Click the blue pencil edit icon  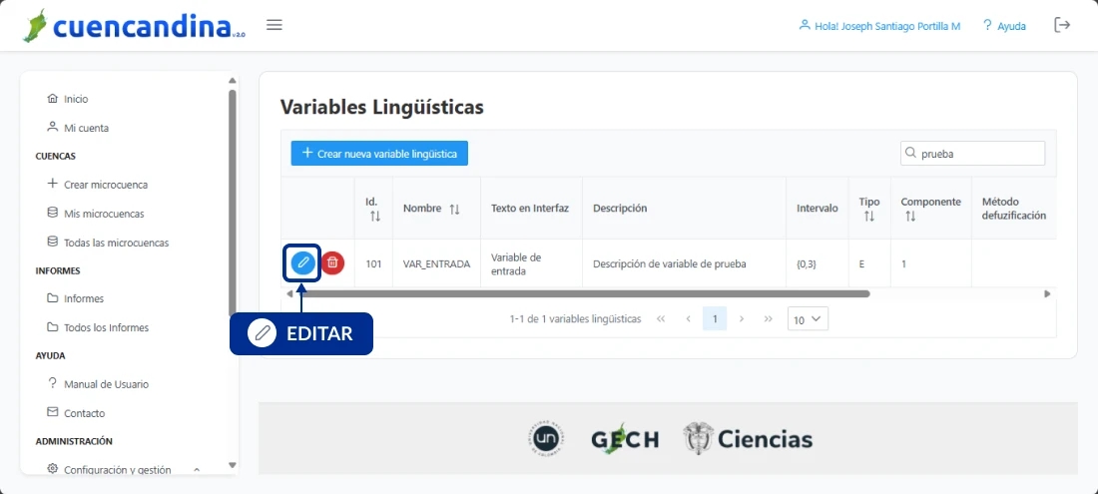pos(302,263)
